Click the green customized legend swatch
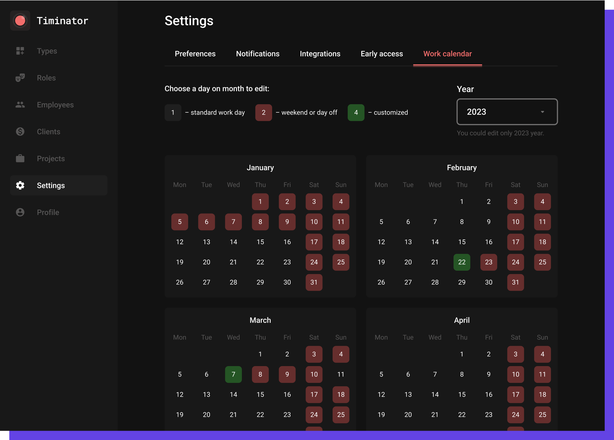The image size is (614, 440). pos(356,113)
